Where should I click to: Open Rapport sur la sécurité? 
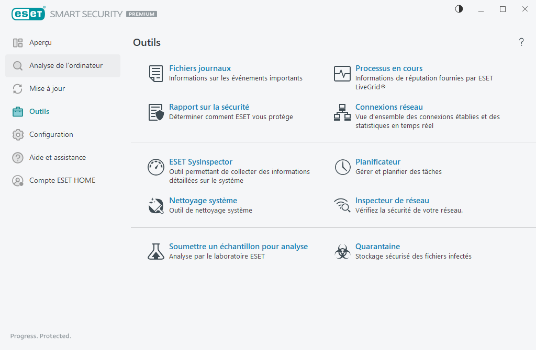(x=209, y=107)
